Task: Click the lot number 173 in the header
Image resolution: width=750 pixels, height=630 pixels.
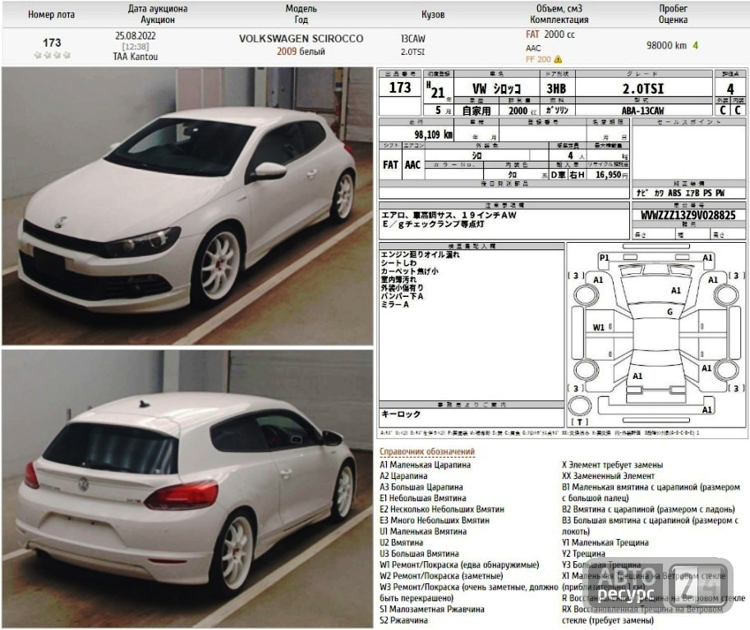Action: tap(52, 43)
